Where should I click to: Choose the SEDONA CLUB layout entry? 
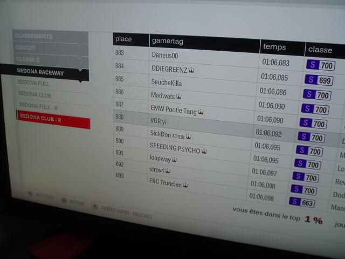tap(34, 94)
